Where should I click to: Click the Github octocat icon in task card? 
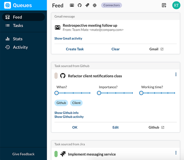point(63,76)
